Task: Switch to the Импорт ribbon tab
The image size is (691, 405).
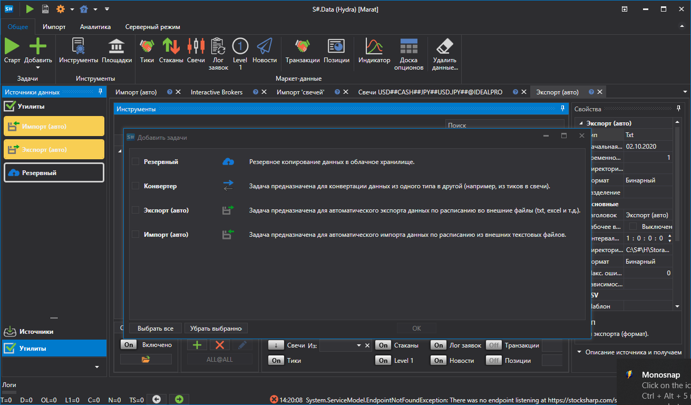Action: point(54,26)
